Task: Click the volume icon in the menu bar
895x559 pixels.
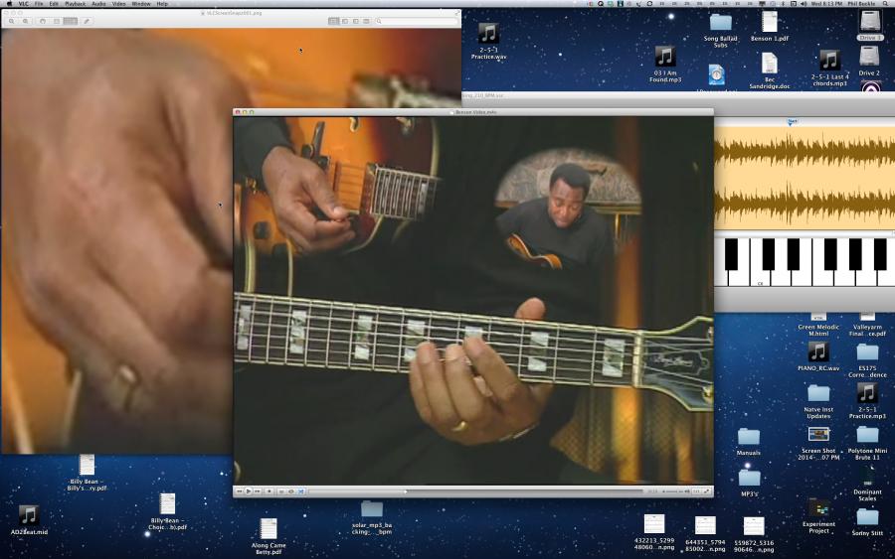Action: pos(804,3)
